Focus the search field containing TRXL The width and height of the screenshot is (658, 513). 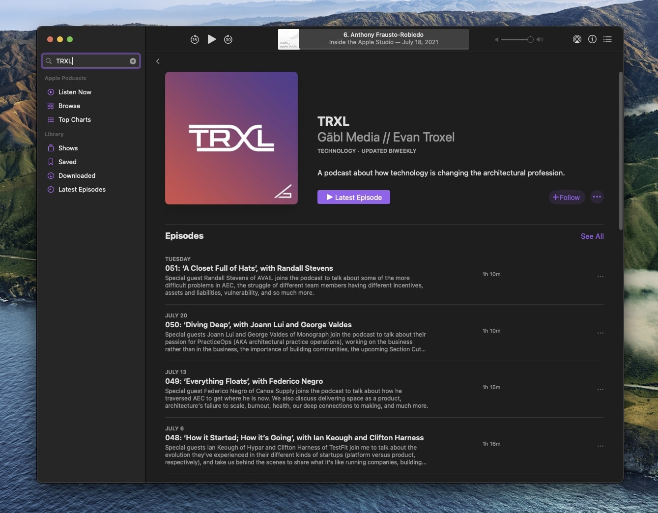pos(91,61)
